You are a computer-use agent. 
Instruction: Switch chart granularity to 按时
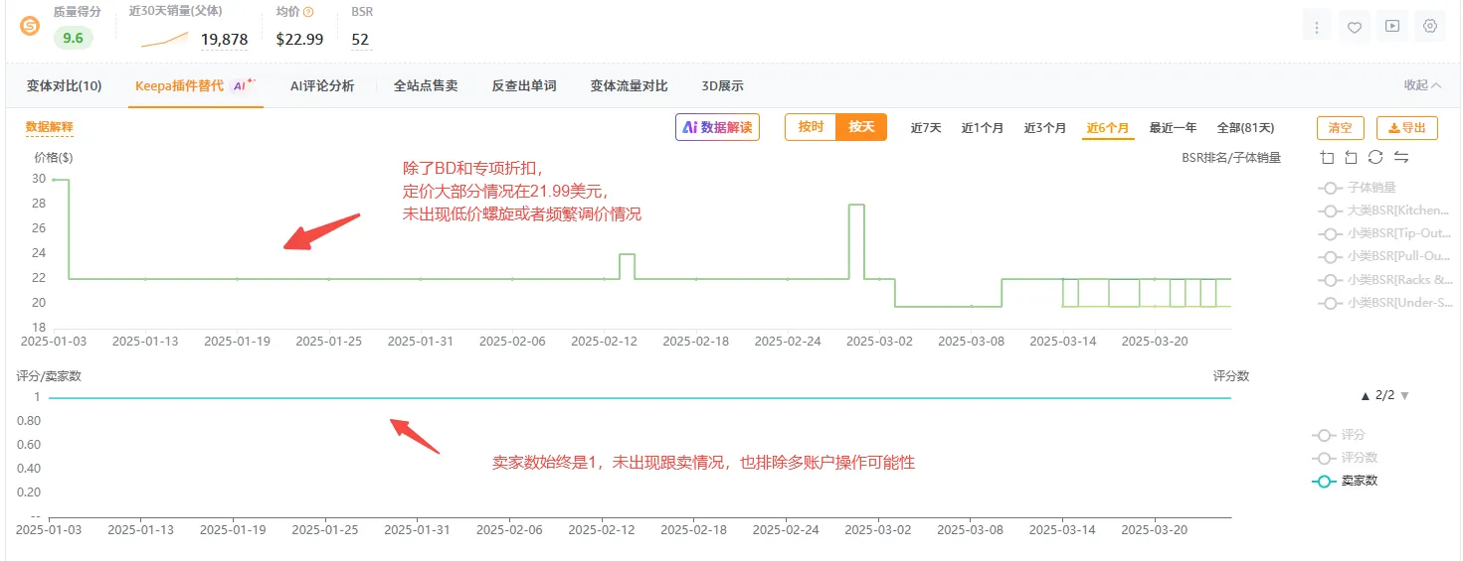[x=811, y=127]
